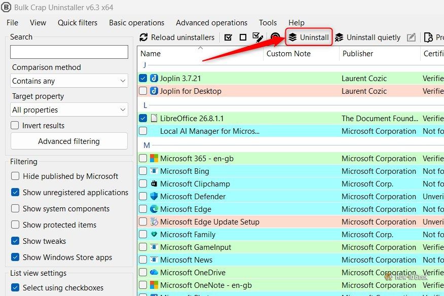444x296 pixels.
Task: Open the Comparison method dropdown
Action: 69,81
